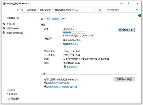143x105 pixels.
Task: Click the shield icon beside 创建系统映像
Action: (4, 28)
